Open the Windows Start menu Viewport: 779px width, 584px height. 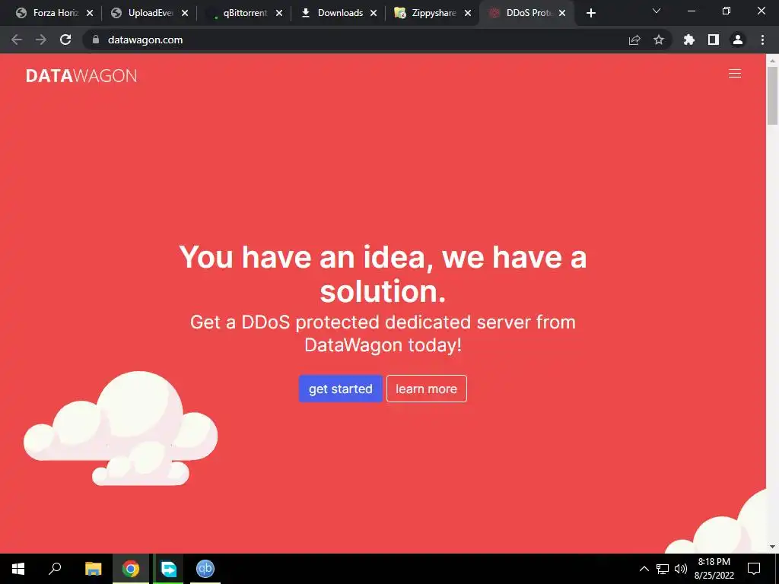(x=18, y=569)
